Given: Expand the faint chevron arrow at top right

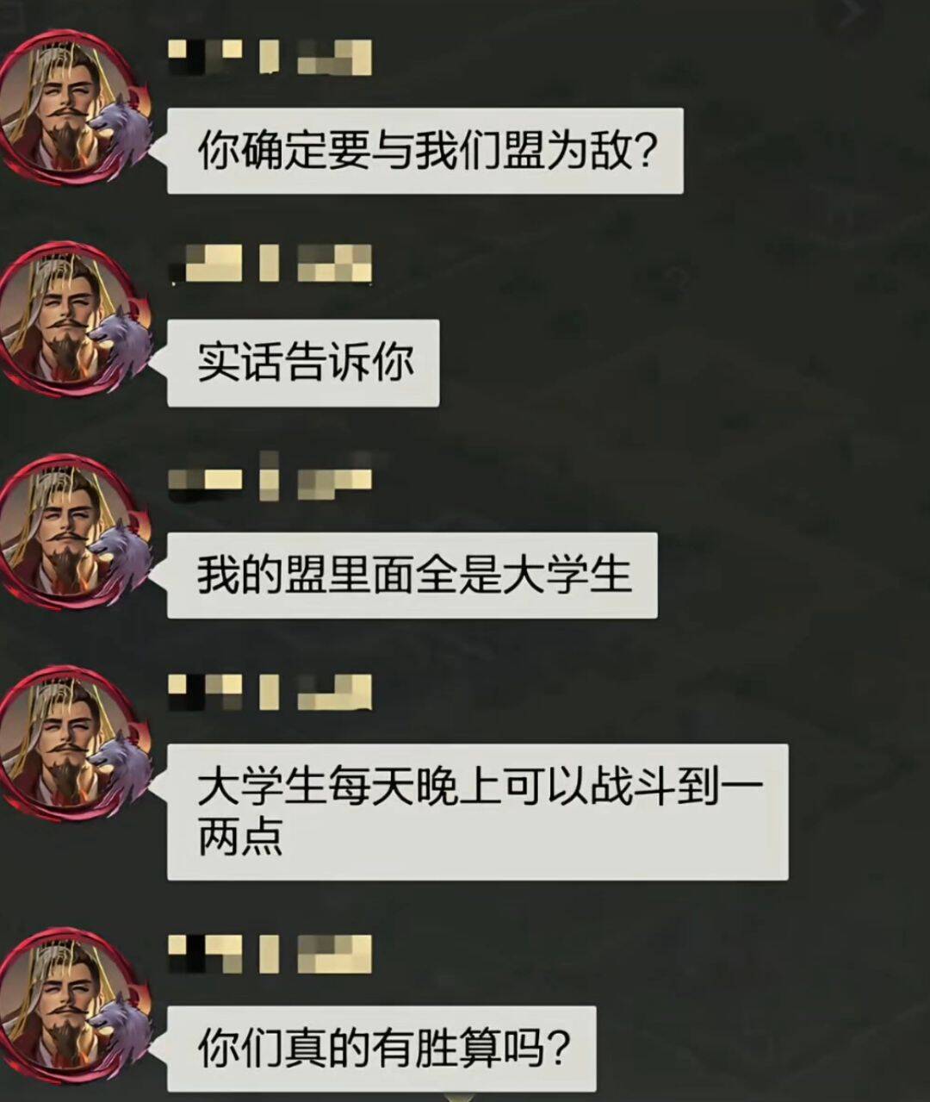Looking at the screenshot, I should point(852,15).
